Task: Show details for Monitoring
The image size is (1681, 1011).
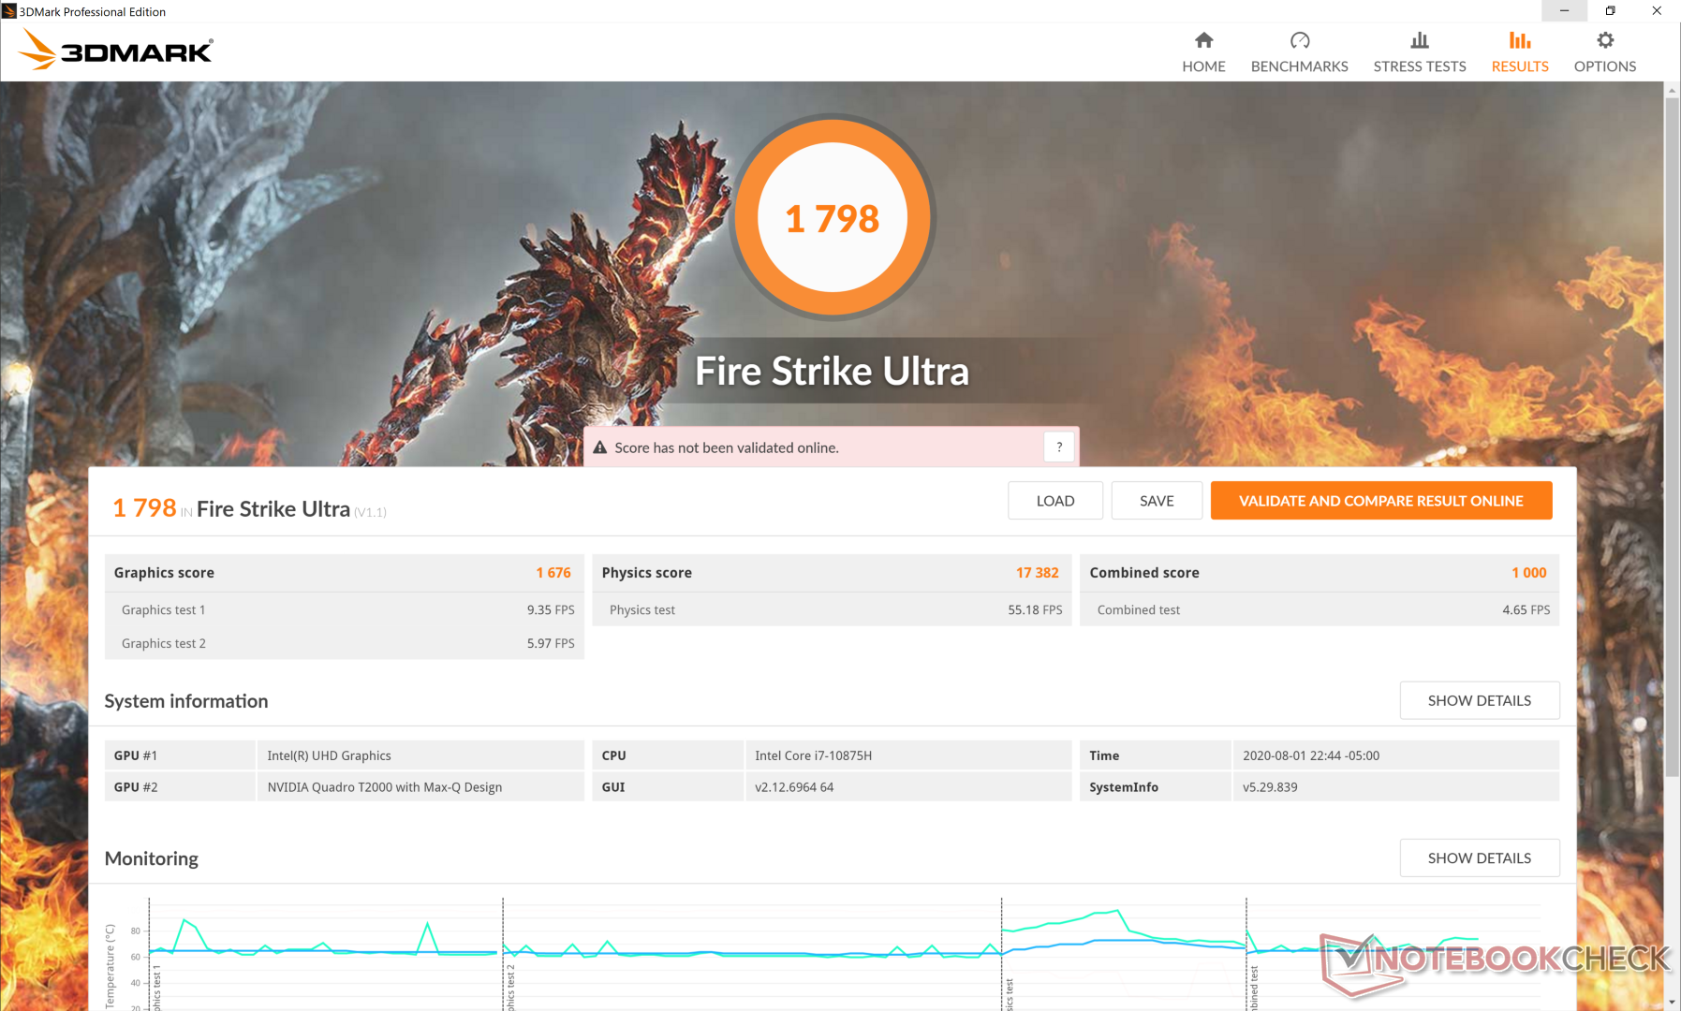Action: coord(1480,857)
